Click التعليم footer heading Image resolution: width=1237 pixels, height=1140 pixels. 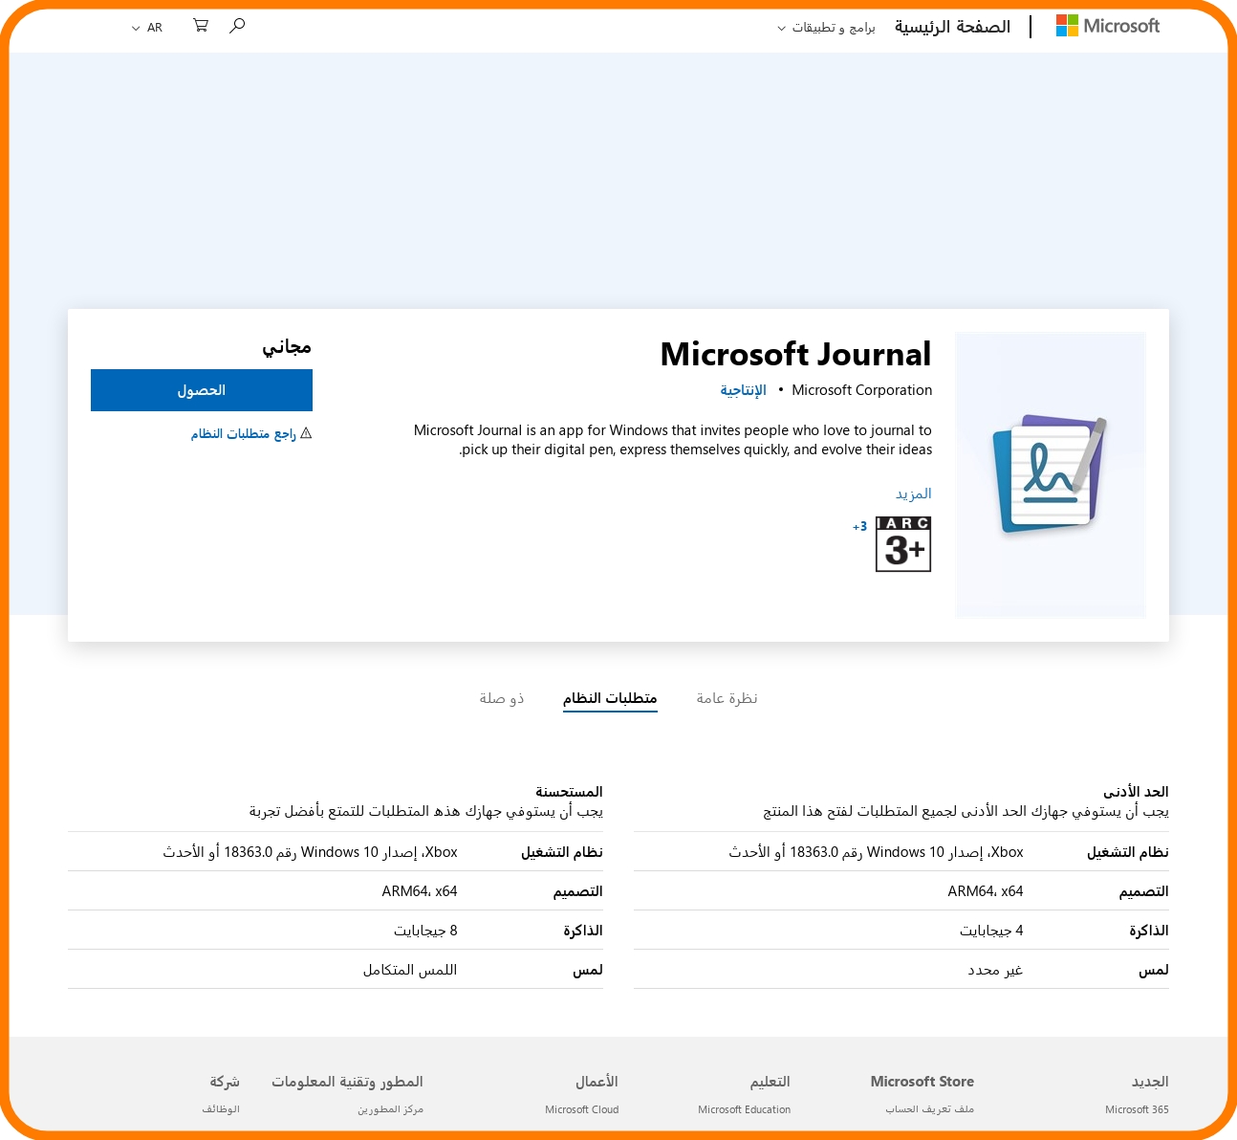[770, 1082]
